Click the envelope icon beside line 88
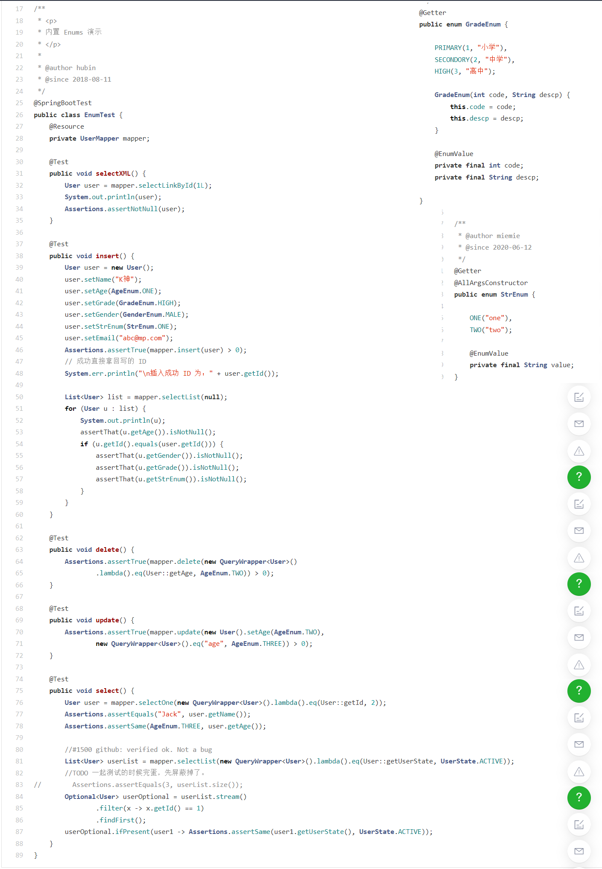602x869 pixels. point(579,851)
